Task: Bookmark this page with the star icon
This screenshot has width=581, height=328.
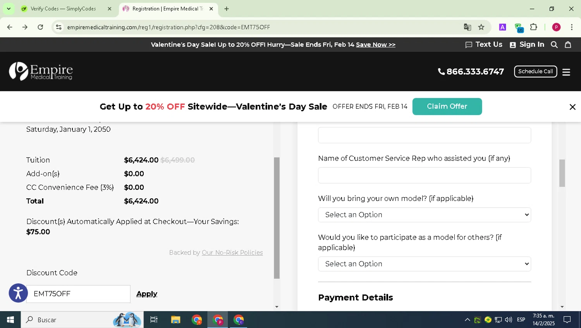Action: (481, 27)
